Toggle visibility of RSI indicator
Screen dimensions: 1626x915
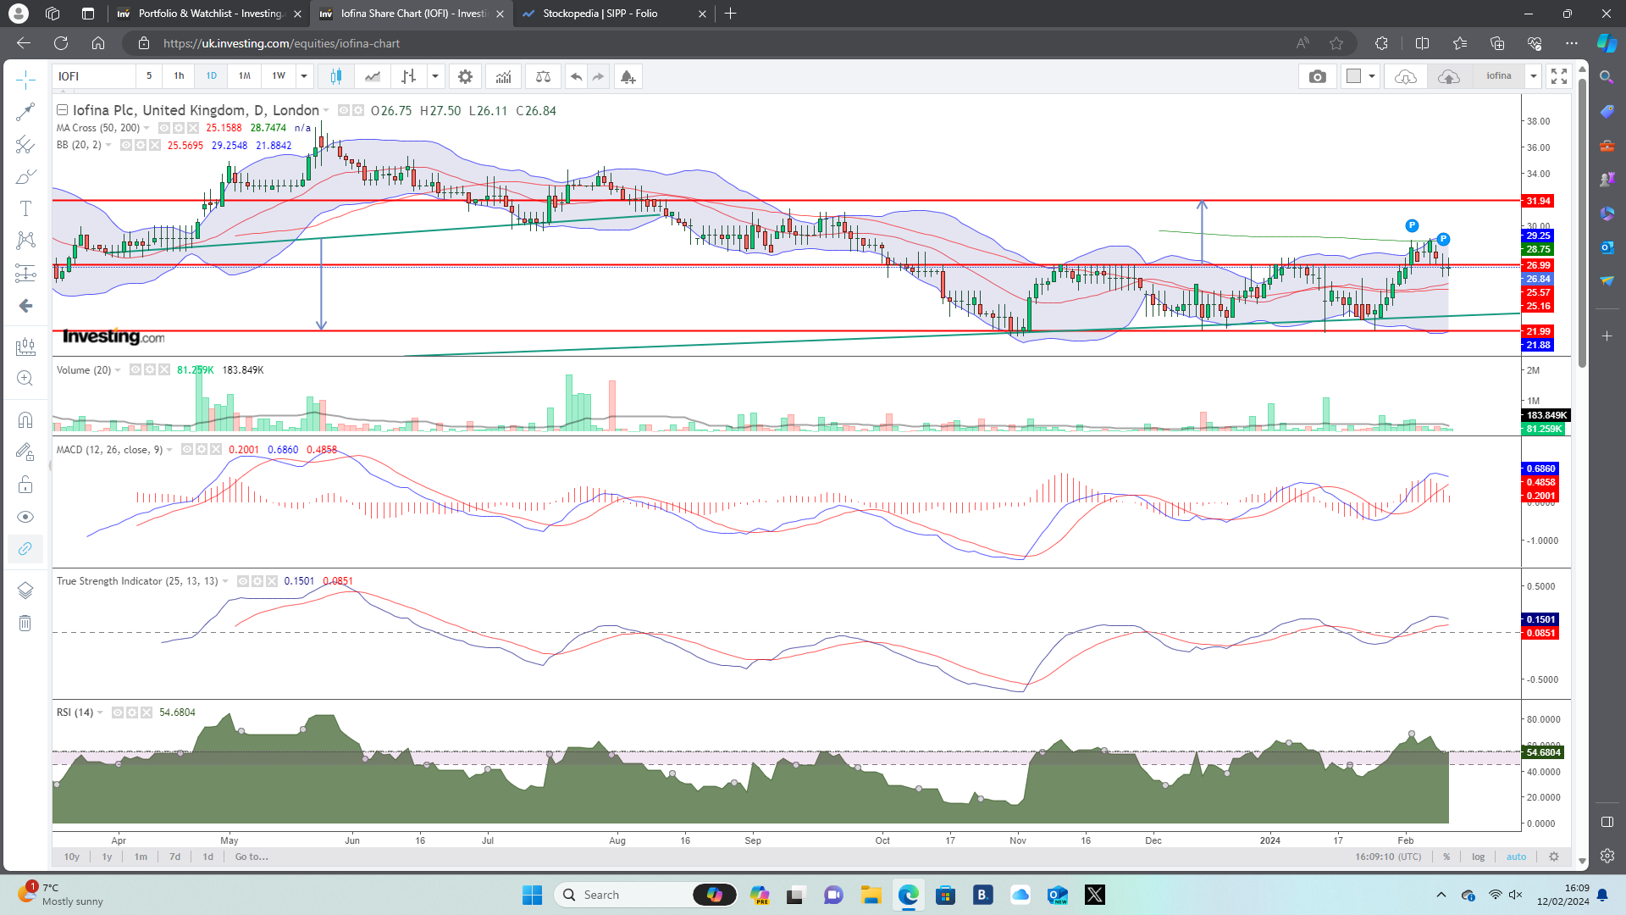[x=118, y=713]
